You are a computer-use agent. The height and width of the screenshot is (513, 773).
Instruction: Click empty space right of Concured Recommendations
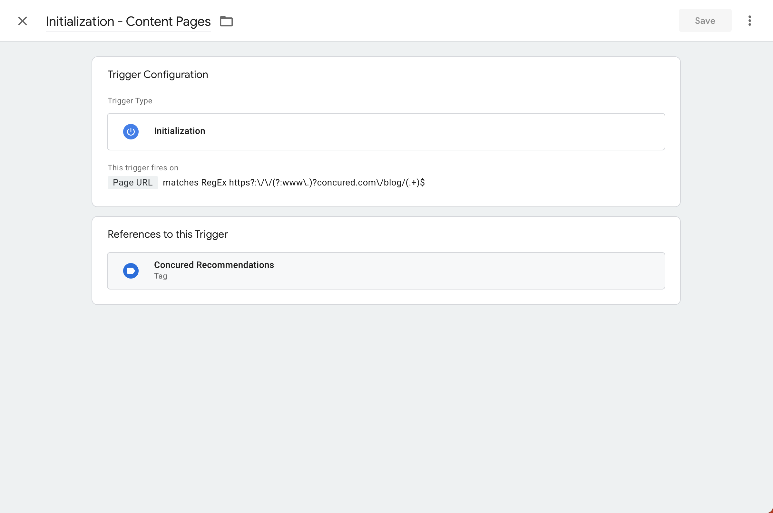(458, 271)
